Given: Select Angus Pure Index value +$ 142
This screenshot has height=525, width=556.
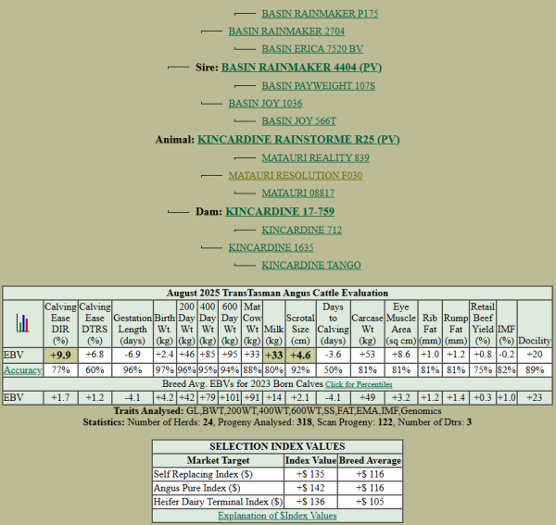Looking at the screenshot, I should 310,488.
